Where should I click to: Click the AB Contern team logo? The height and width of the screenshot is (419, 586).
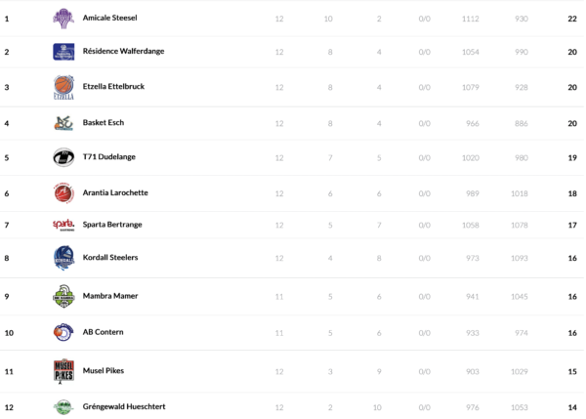63,332
